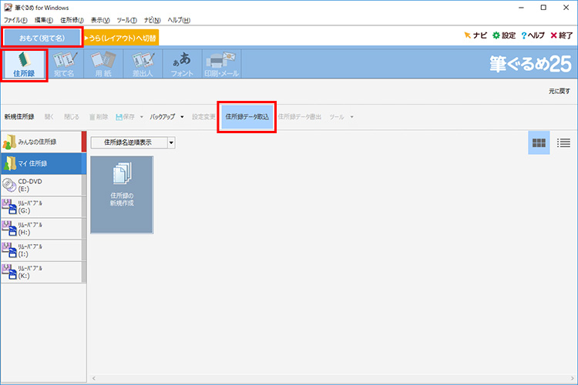Image resolution: width=578 pixels, height=385 pixels.
Task: Expand the 保存 dropdown arrow
Action: click(141, 117)
